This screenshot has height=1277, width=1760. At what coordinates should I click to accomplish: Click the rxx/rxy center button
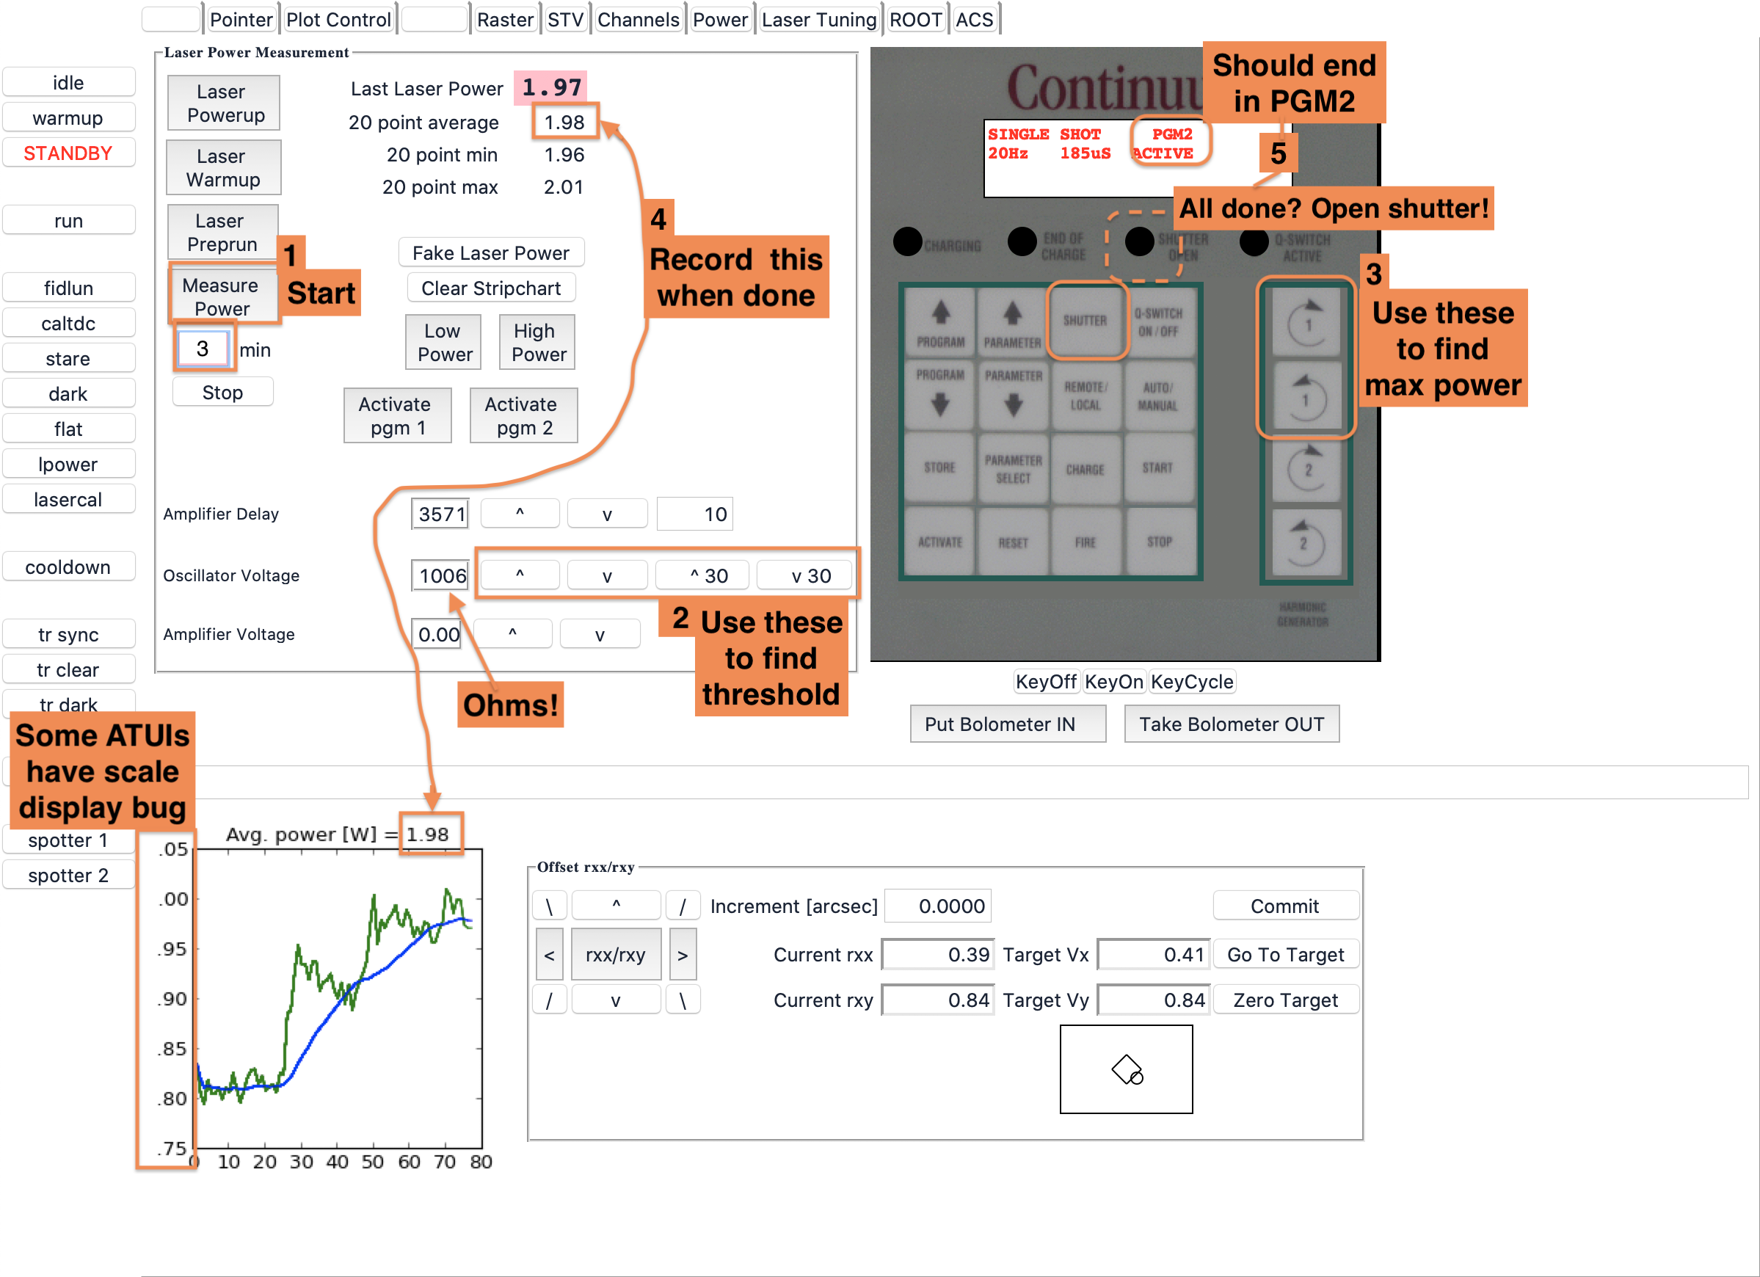click(x=615, y=953)
